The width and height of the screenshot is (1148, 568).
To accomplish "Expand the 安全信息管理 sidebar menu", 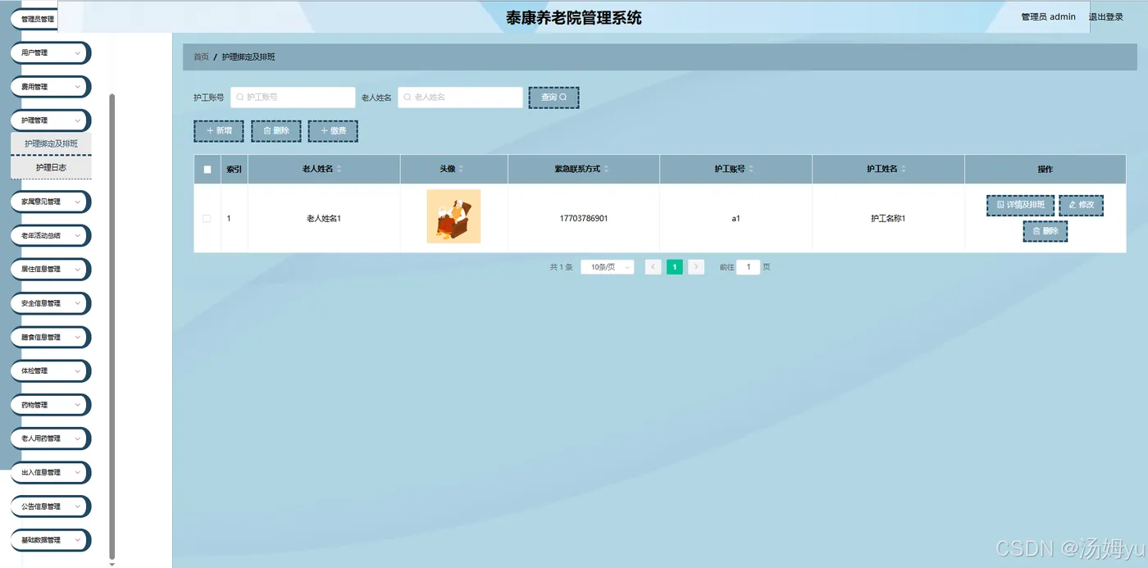I will tap(51, 303).
